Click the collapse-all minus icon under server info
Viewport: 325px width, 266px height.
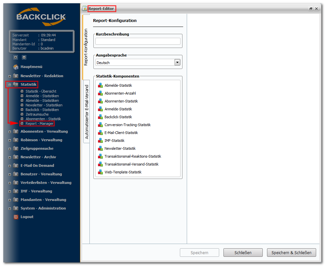[x=24, y=57]
